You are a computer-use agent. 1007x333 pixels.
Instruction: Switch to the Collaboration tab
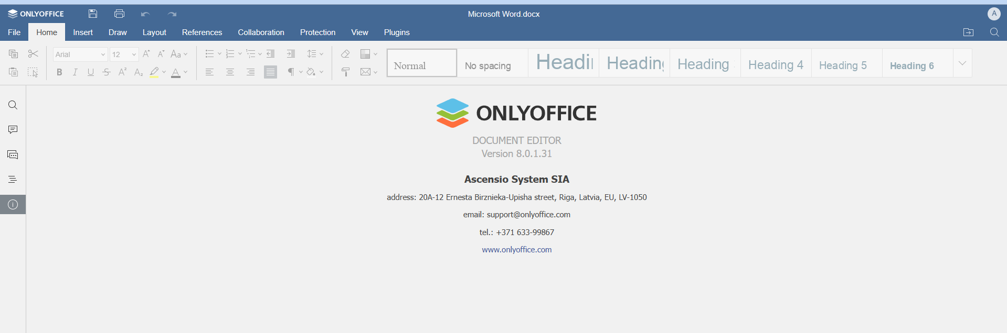pos(261,32)
